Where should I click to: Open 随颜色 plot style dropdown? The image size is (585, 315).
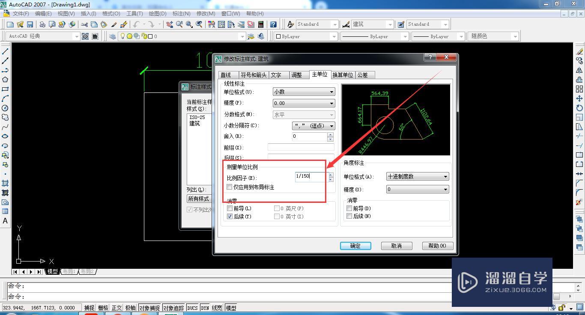[493, 36]
